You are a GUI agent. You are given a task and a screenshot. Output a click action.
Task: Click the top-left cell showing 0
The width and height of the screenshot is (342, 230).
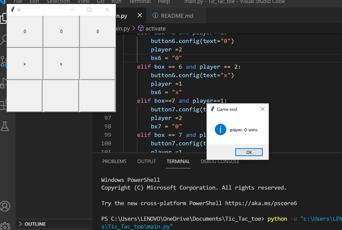[25, 31]
